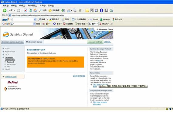Click the Log out link
This screenshot has width=173, height=130.
pyautogui.click(x=107, y=42)
